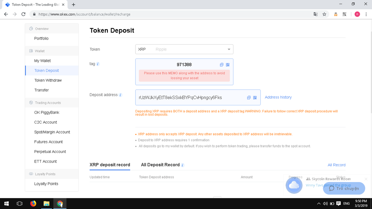The width and height of the screenshot is (372, 209).
Task: Go back to the previous page
Action: 6,14
